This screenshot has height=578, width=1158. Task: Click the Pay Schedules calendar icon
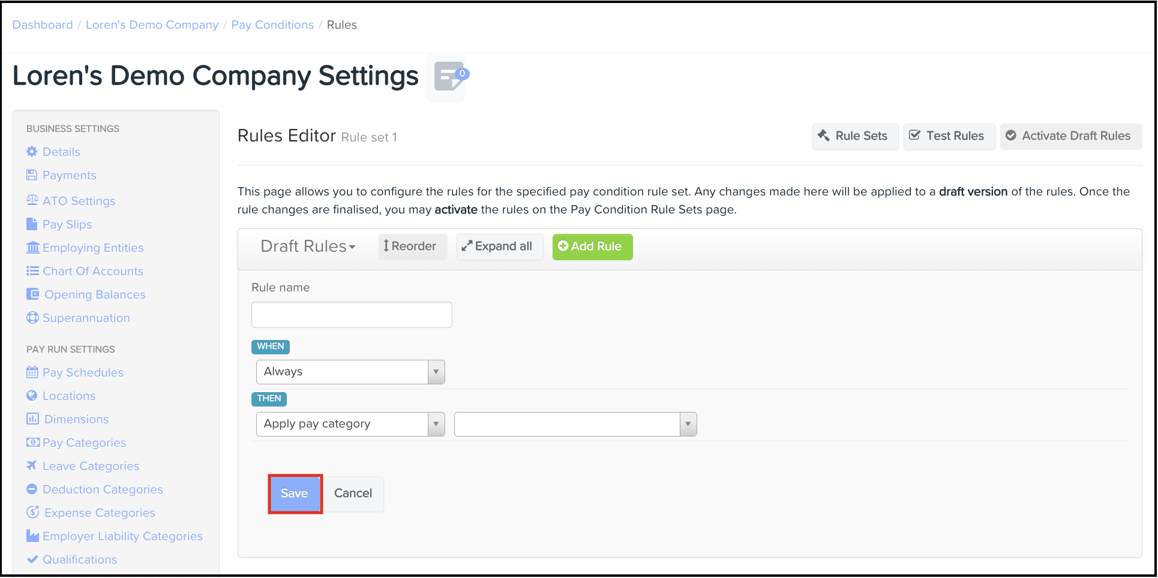[x=32, y=372]
